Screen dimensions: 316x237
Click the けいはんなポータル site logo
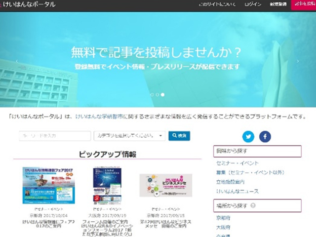[x=28, y=4]
